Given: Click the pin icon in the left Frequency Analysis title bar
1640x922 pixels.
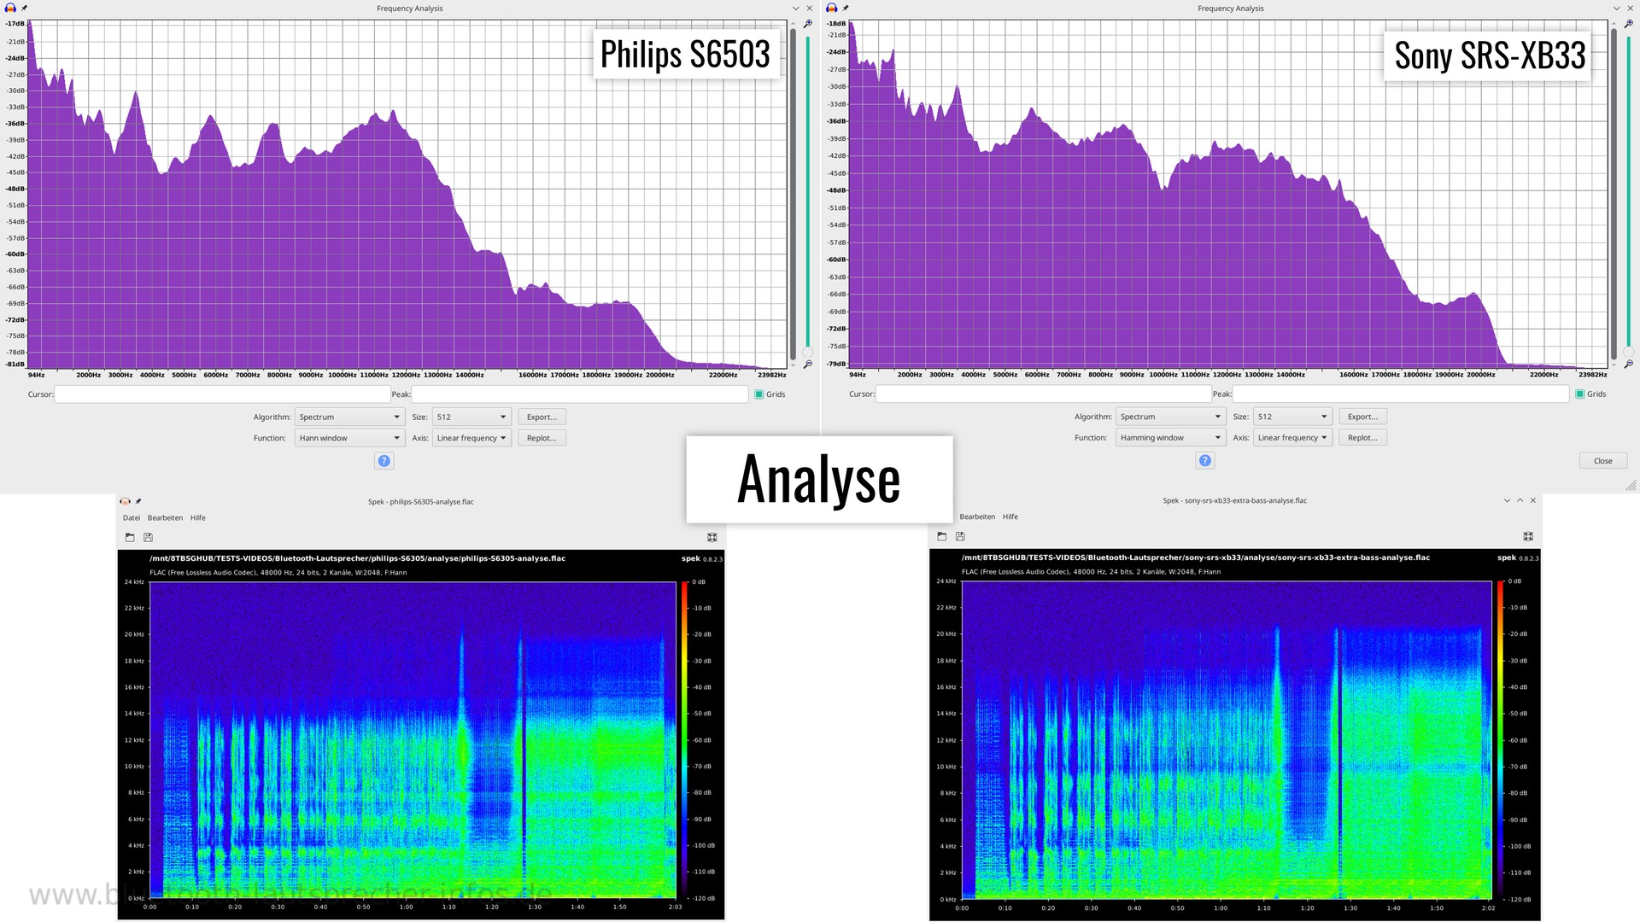Looking at the screenshot, I should pyautogui.click(x=24, y=8).
